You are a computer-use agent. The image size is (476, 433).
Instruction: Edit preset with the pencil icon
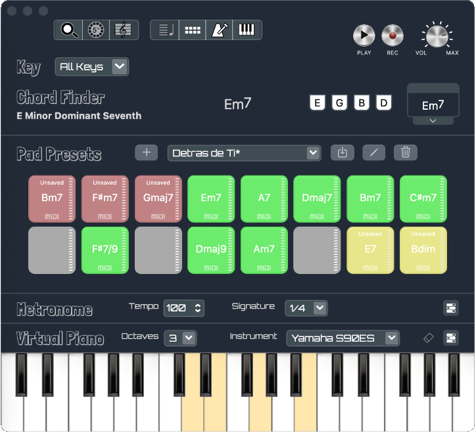(x=373, y=152)
